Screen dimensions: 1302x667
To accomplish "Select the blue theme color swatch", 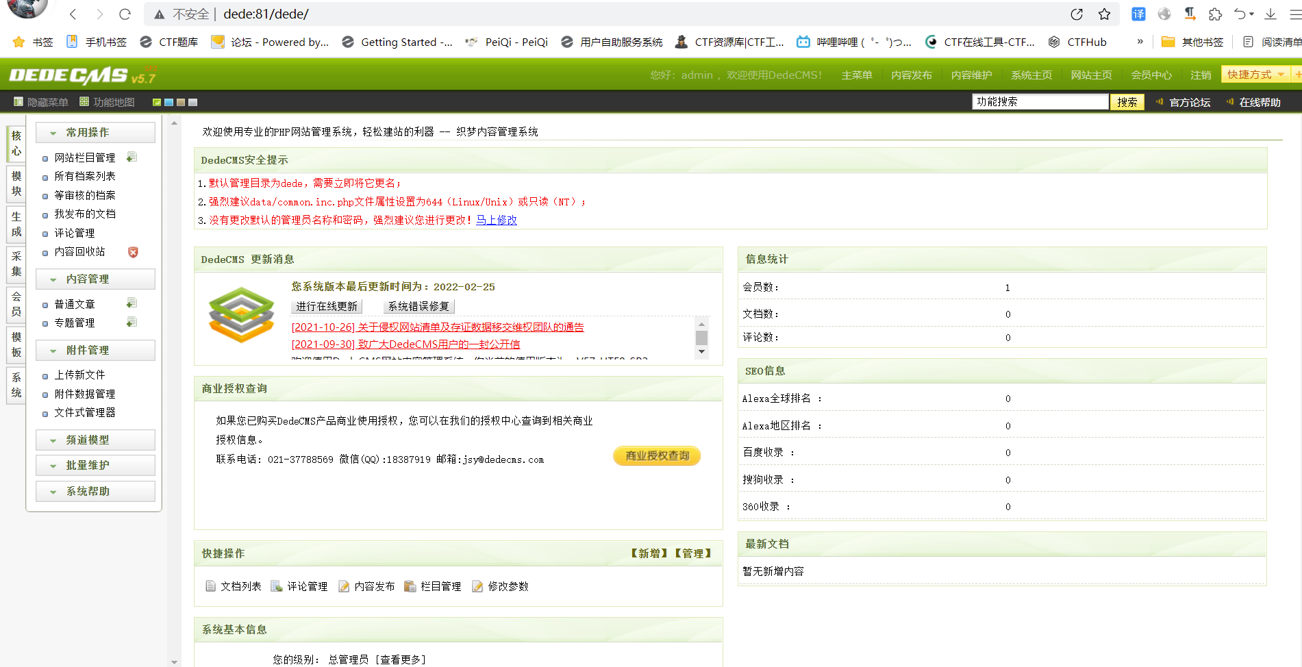I will tap(168, 102).
